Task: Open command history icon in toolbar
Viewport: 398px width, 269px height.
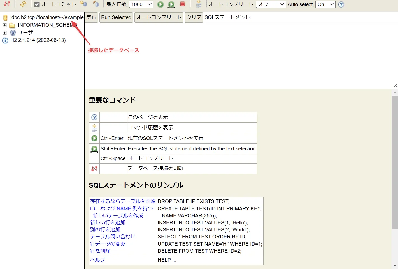Action: click(x=199, y=4)
